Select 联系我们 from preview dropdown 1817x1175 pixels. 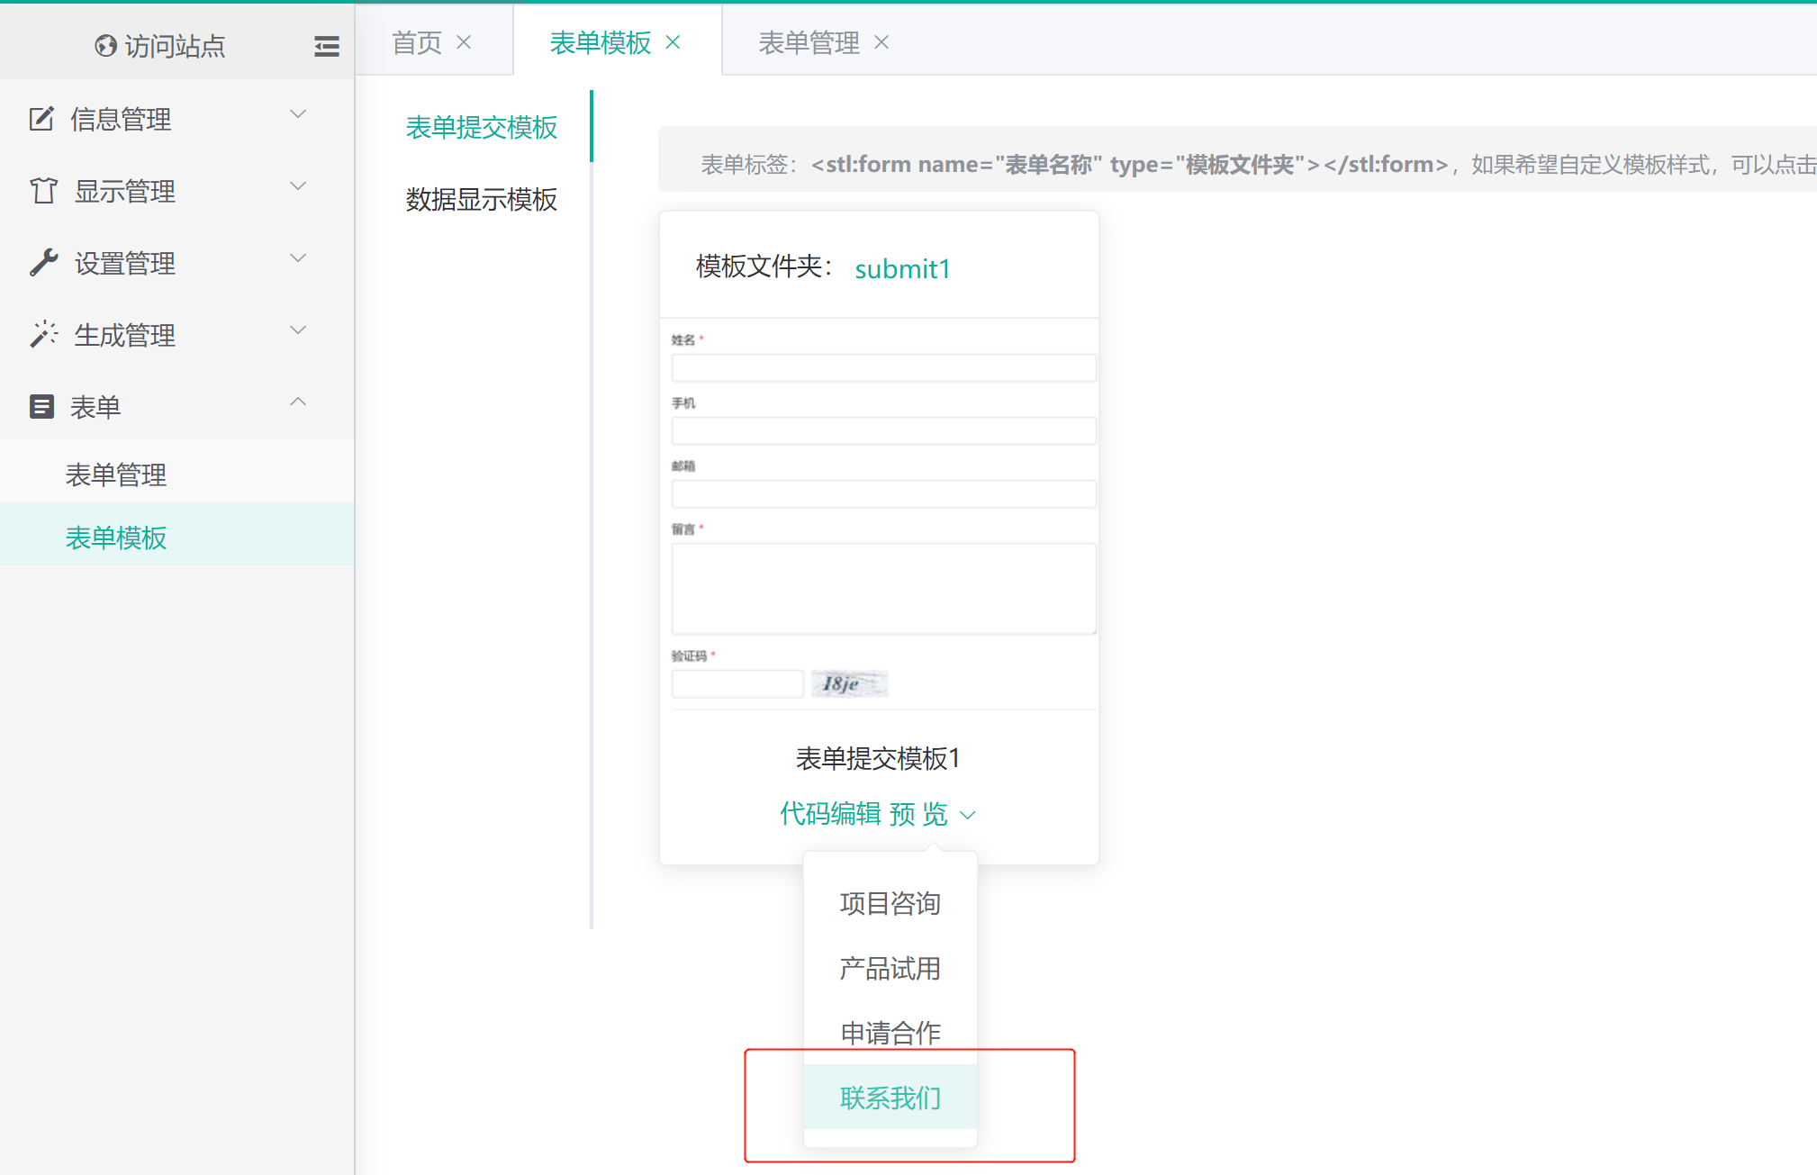coord(890,1098)
